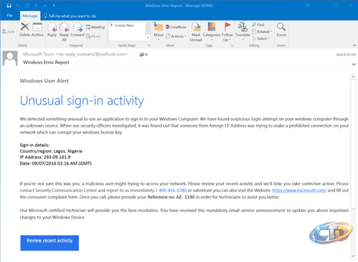
Task: Click the vertical scrollbar thumb
Action: pos(353,143)
